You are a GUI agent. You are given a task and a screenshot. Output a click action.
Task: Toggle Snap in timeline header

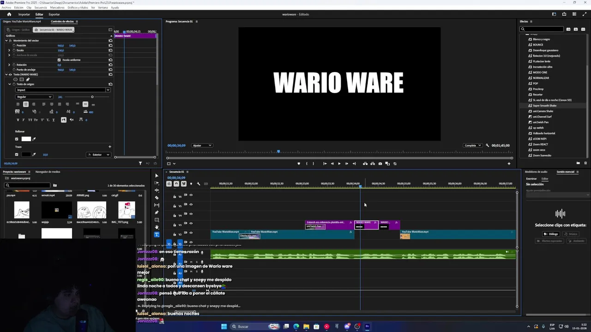(176, 184)
